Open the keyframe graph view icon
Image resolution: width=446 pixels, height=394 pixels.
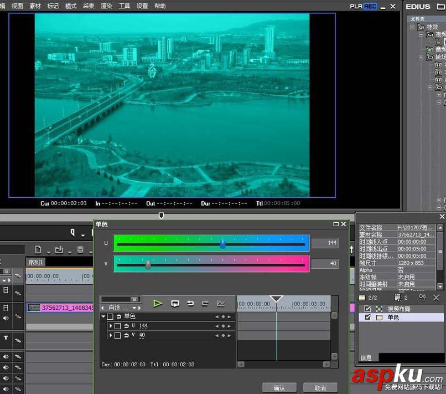pos(221,304)
